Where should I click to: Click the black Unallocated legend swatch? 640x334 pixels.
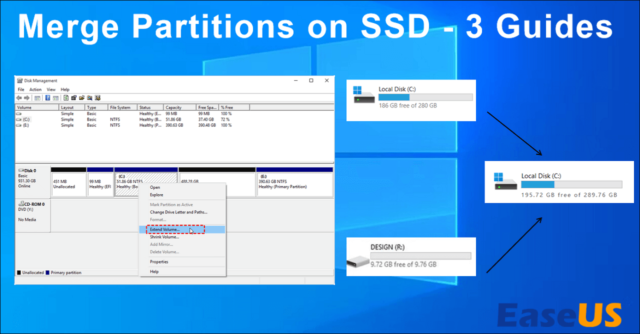[x=19, y=273]
